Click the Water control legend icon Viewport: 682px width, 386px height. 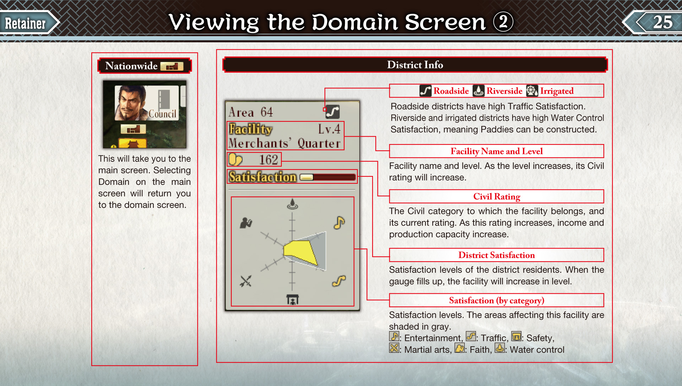point(499,348)
